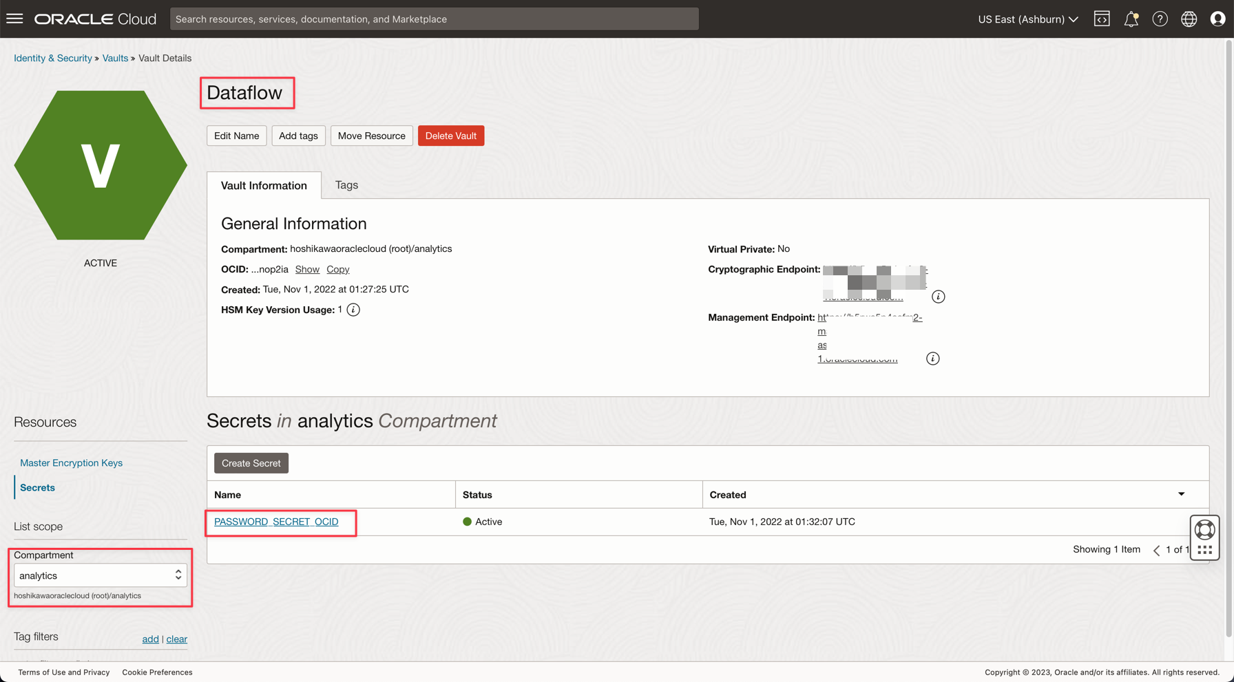Open the help question mark icon

click(1160, 19)
